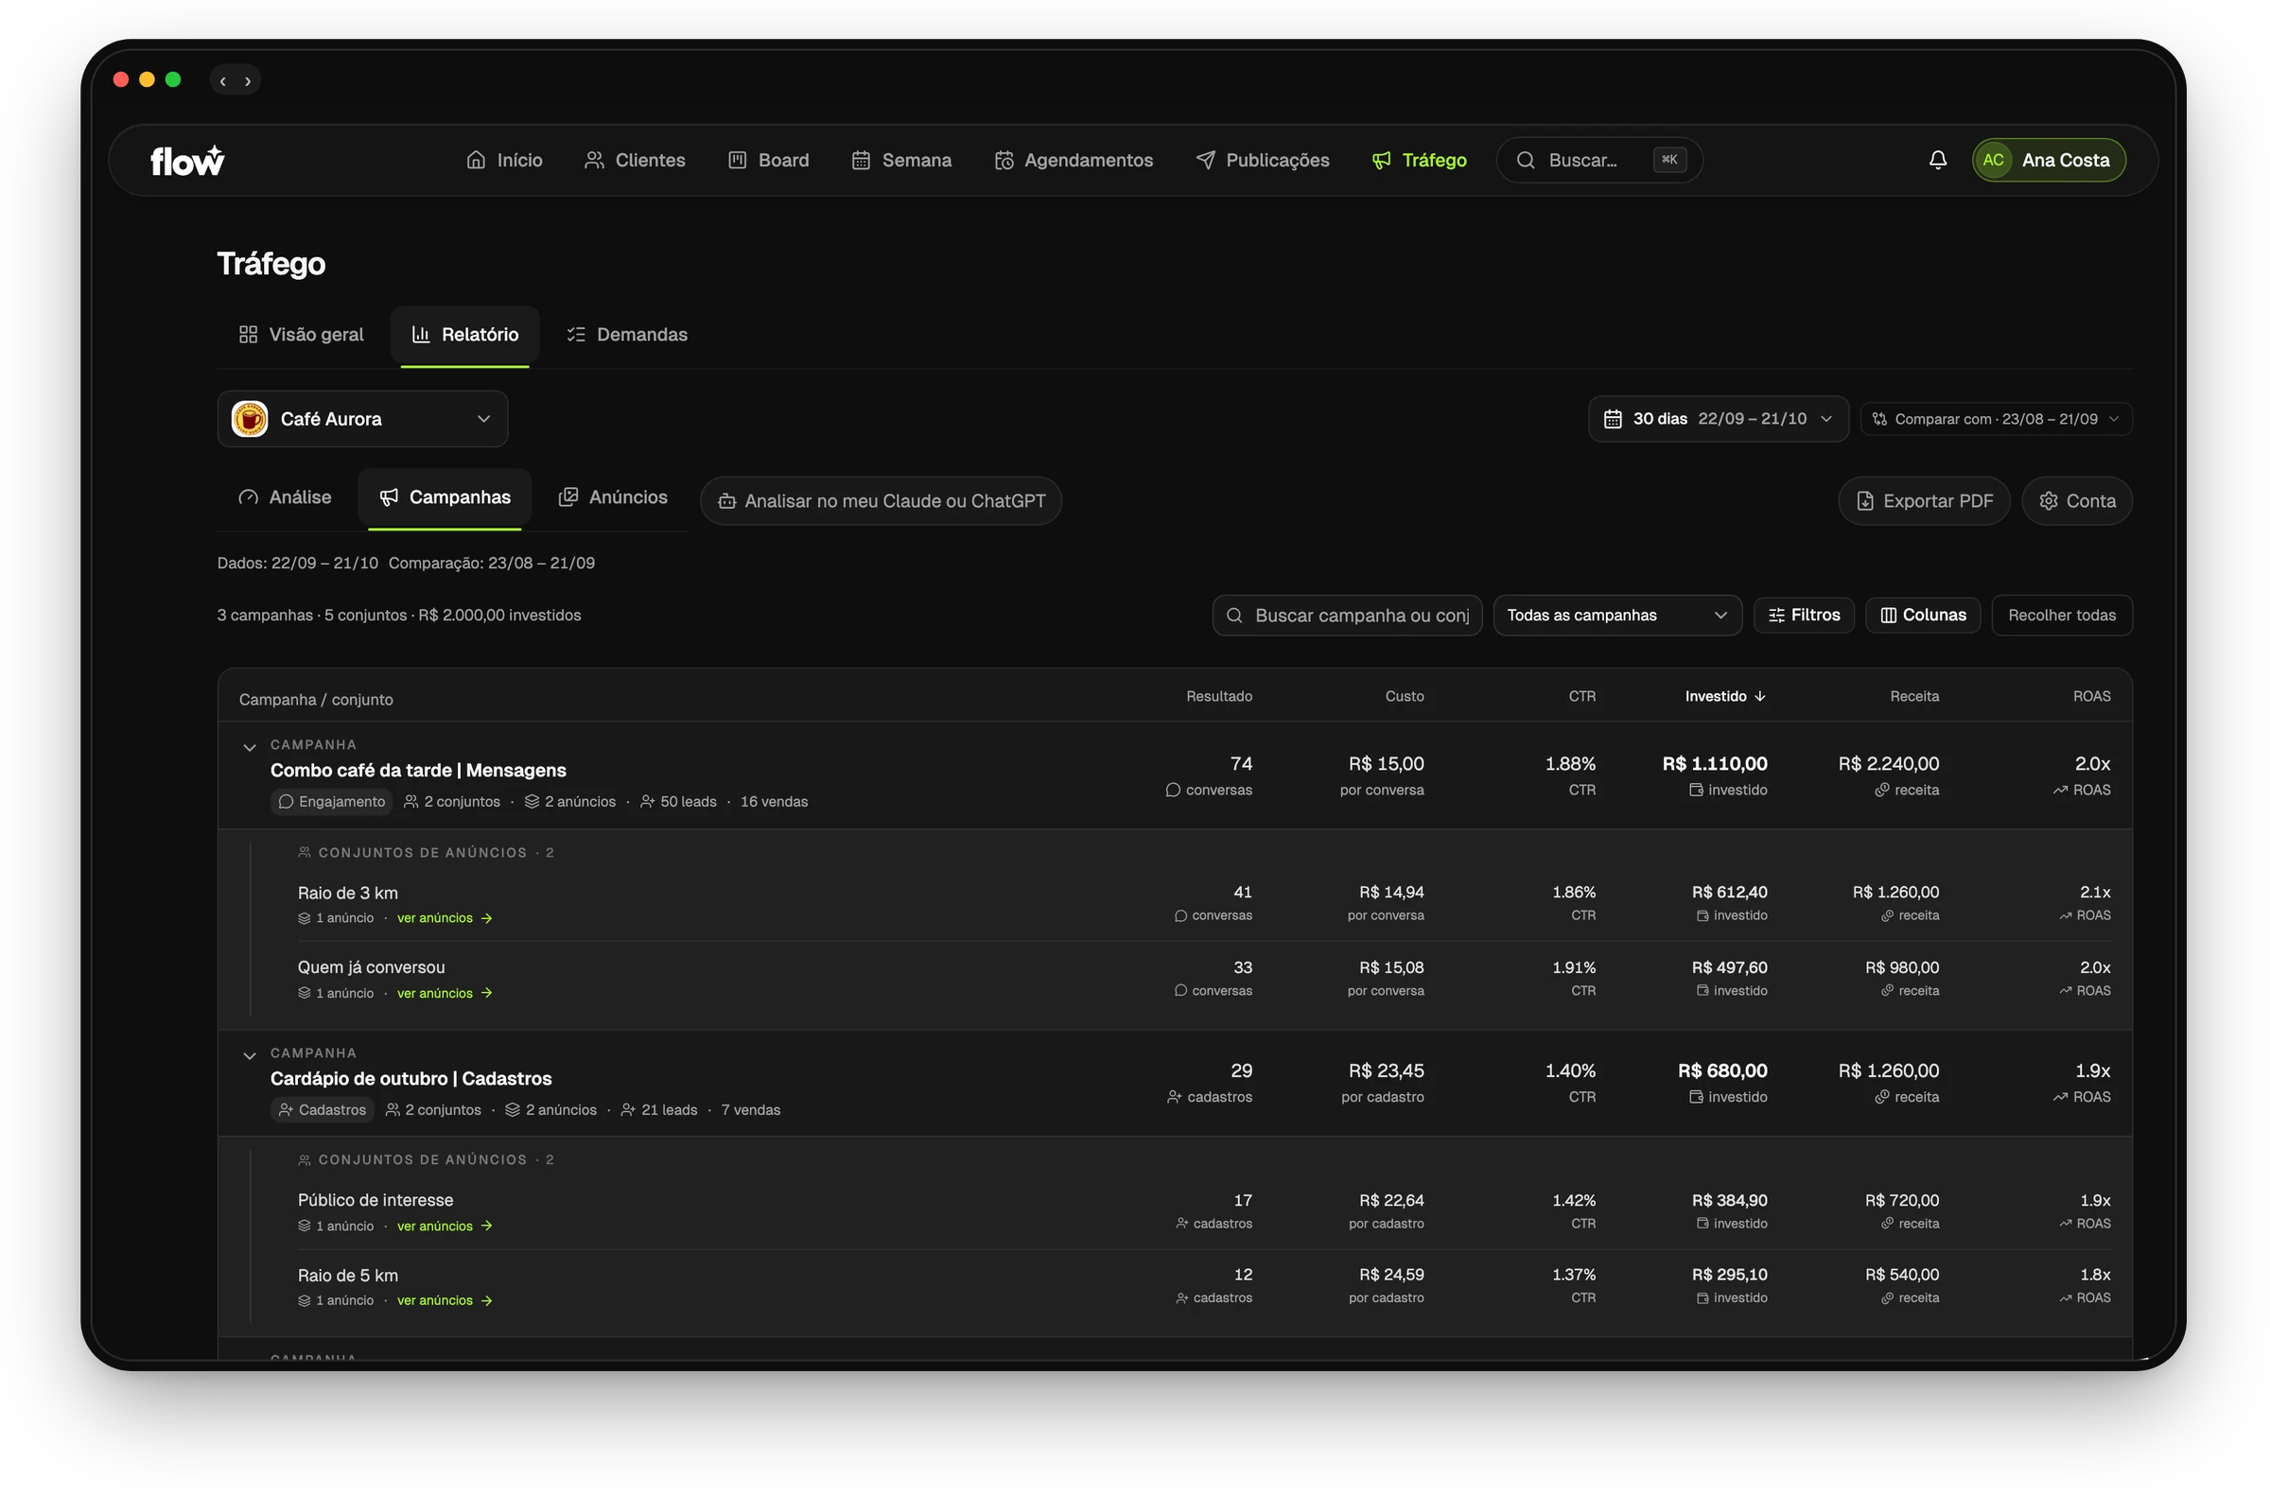Switch to the Visão geral tab
The width and height of the screenshot is (2270, 1496).
pyautogui.click(x=301, y=335)
